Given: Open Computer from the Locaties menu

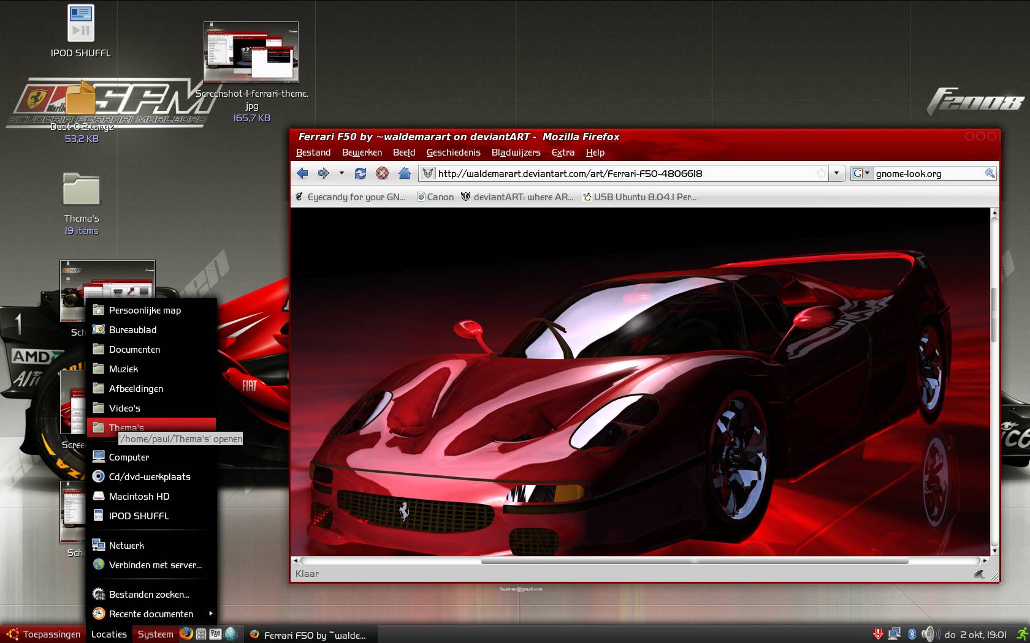Looking at the screenshot, I should 151,457.
